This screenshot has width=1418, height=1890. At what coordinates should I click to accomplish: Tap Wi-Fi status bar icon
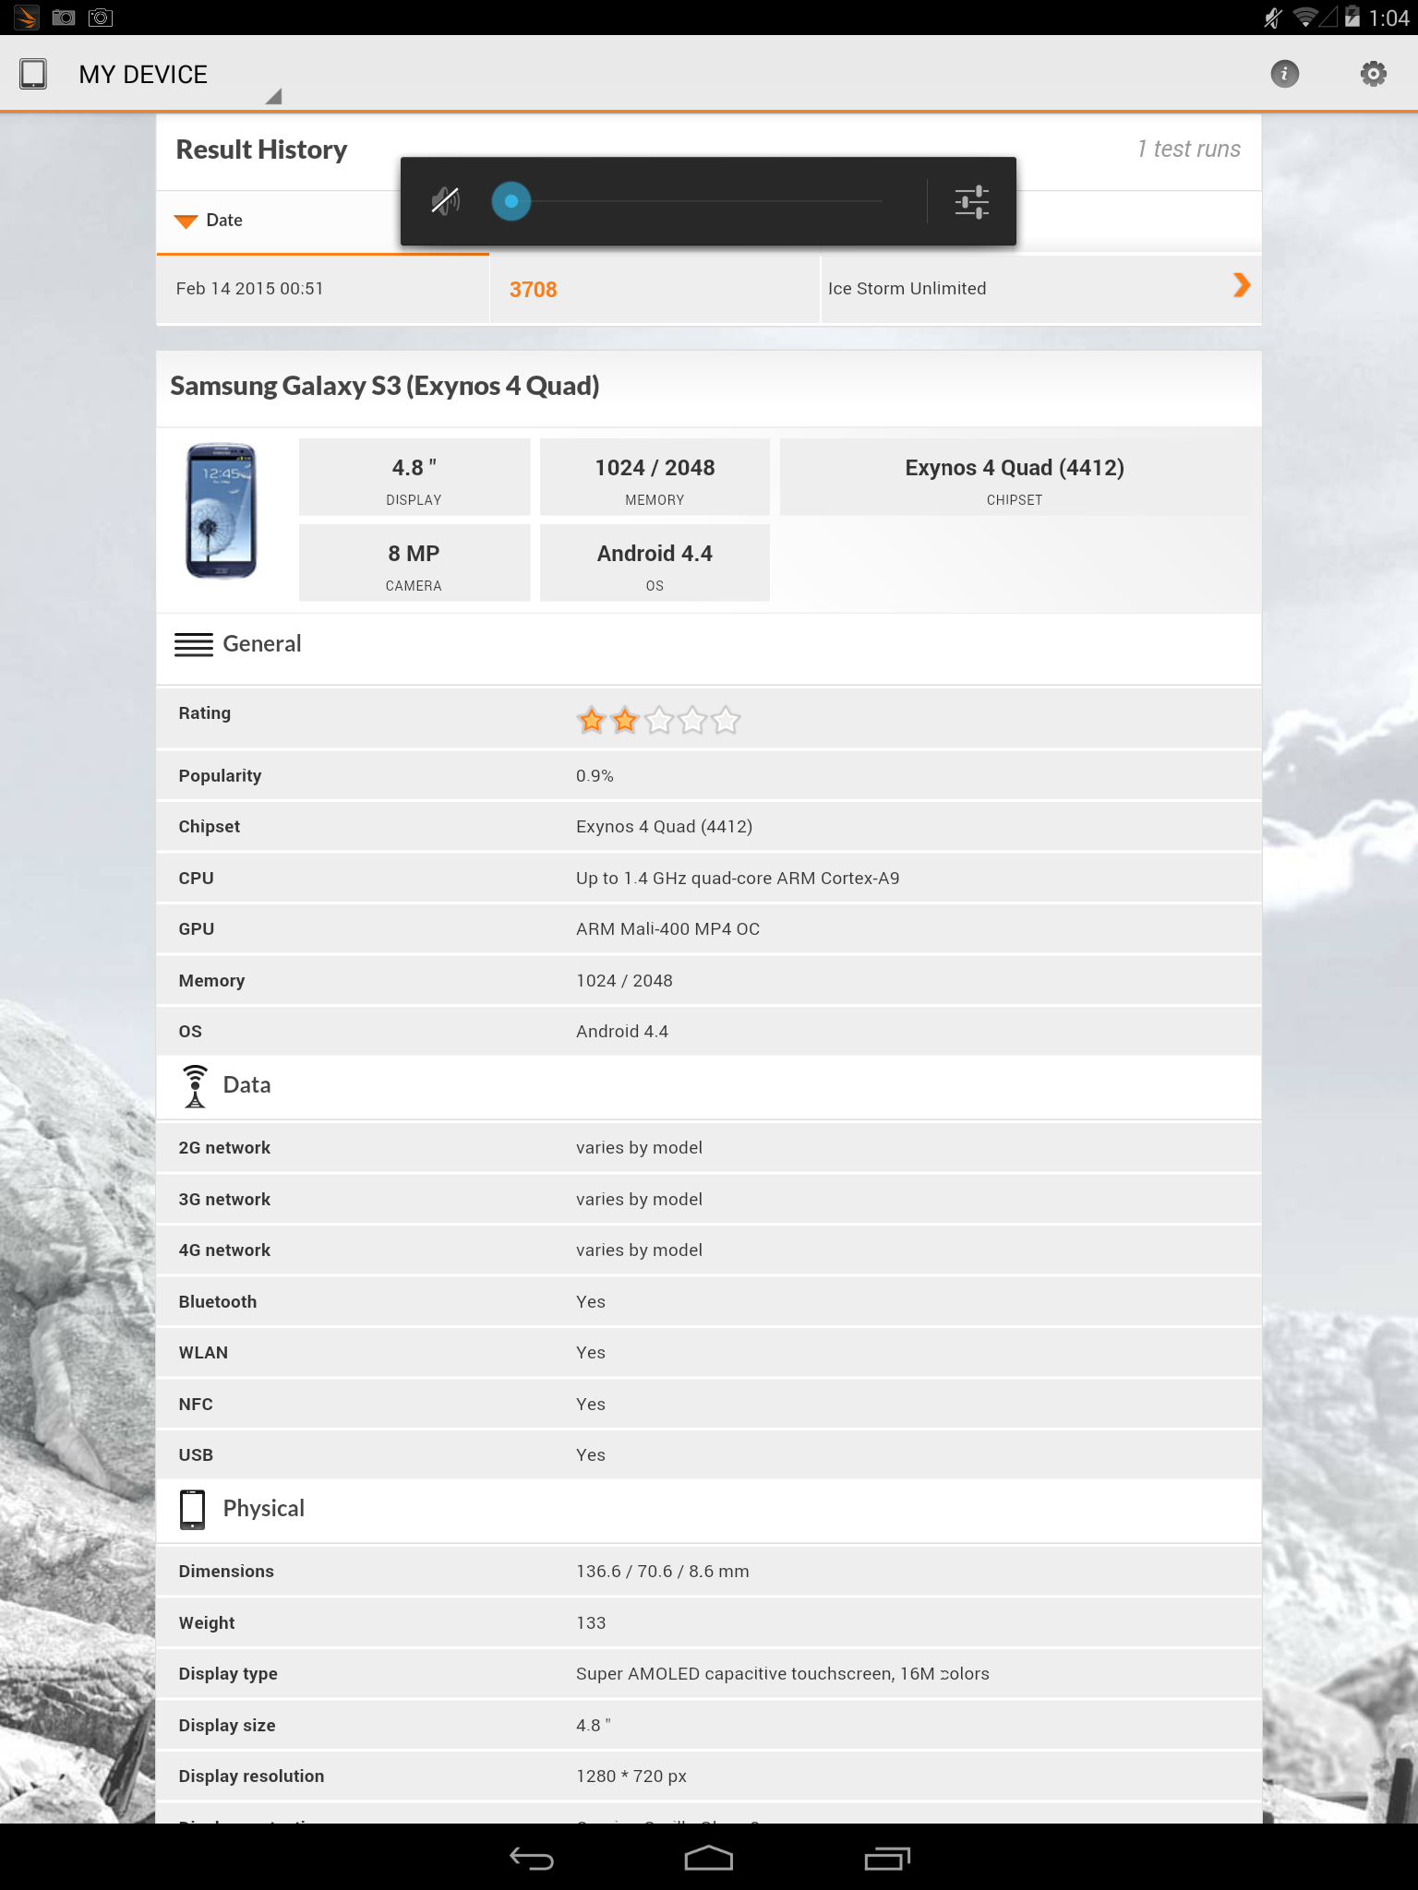click(1304, 18)
